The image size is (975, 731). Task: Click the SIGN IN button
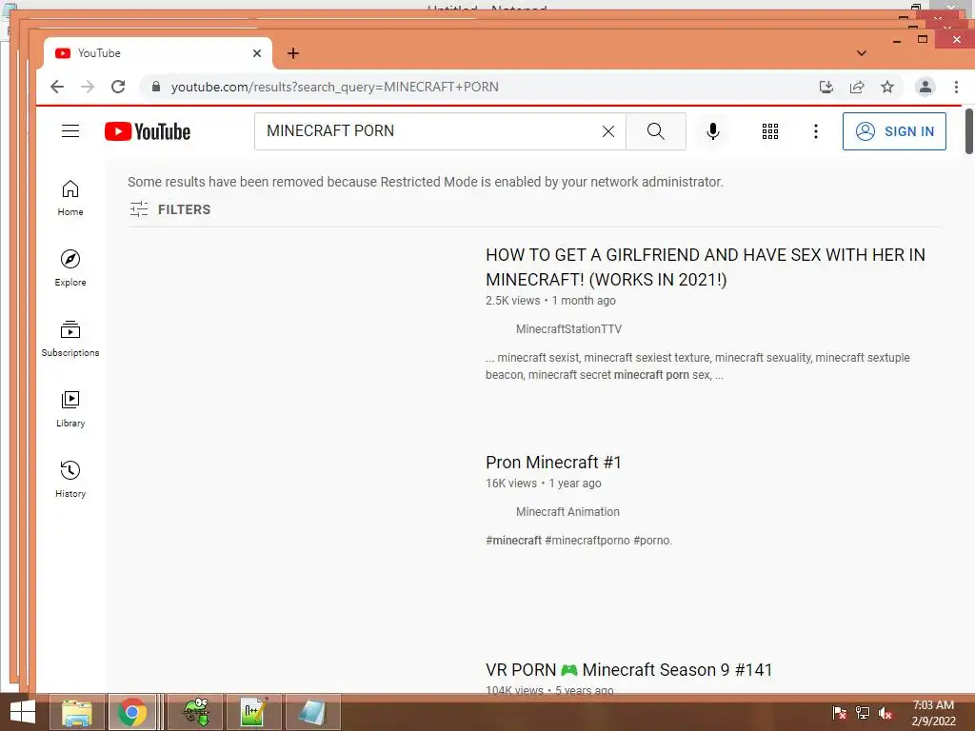point(894,131)
